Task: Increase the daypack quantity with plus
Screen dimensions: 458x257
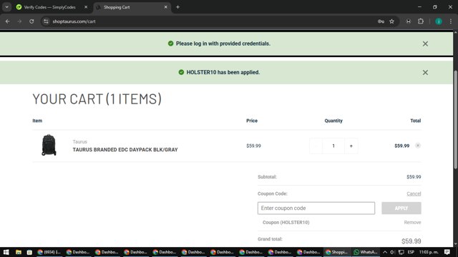Action: click(x=351, y=146)
